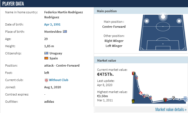Click the lowest data point on value chart
Screen dimensions: 188x113
pyautogui.click(x=153, y=102)
